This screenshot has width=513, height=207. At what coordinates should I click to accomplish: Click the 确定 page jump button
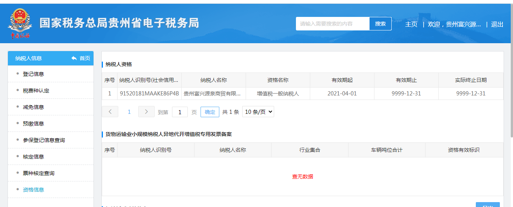click(210, 112)
